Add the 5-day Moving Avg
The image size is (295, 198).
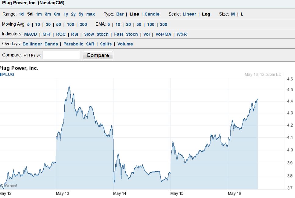click(x=28, y=24)
